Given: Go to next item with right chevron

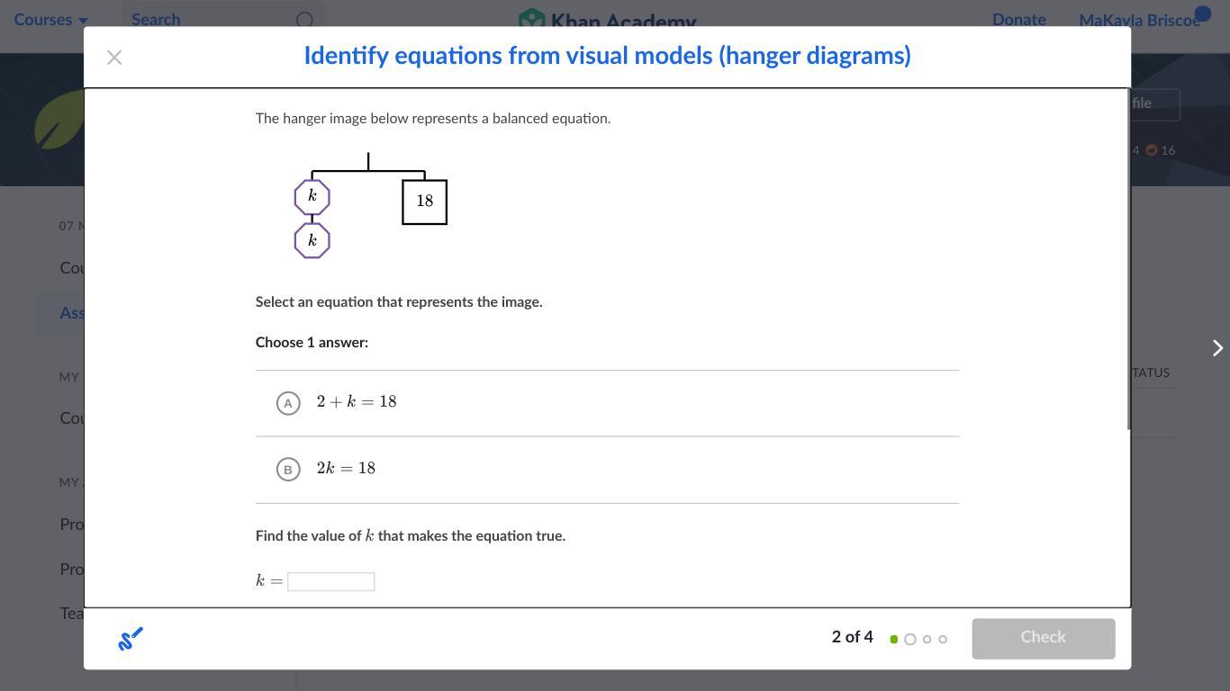Looking at the screenshot, I should (1217, 348).
